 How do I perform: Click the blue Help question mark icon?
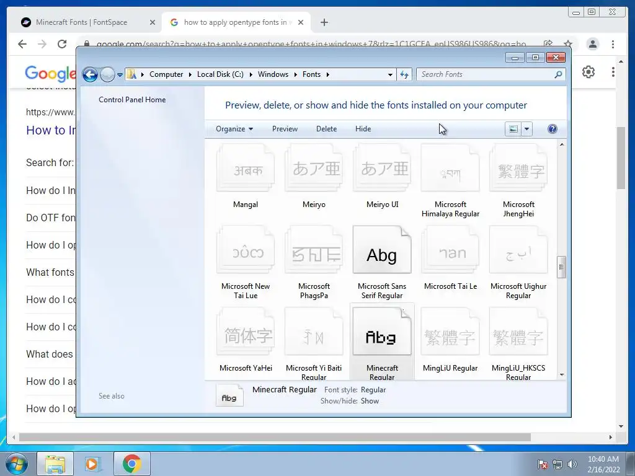(552, 129)
